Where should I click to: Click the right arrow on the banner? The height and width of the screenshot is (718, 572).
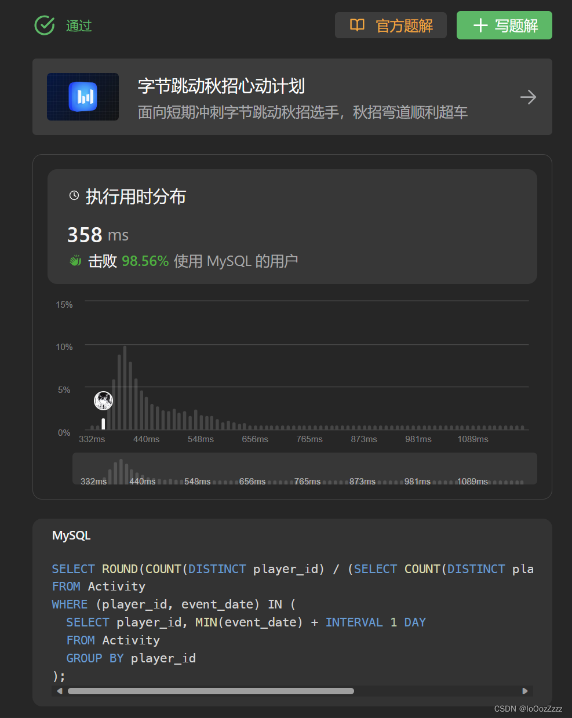pyautogui.click(x=528, y=97)
